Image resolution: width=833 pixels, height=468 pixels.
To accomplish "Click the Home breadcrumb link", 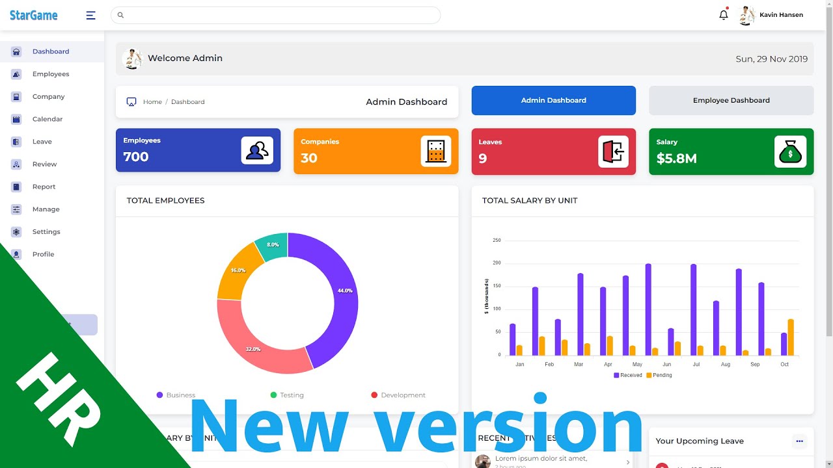I will point(152,102).
